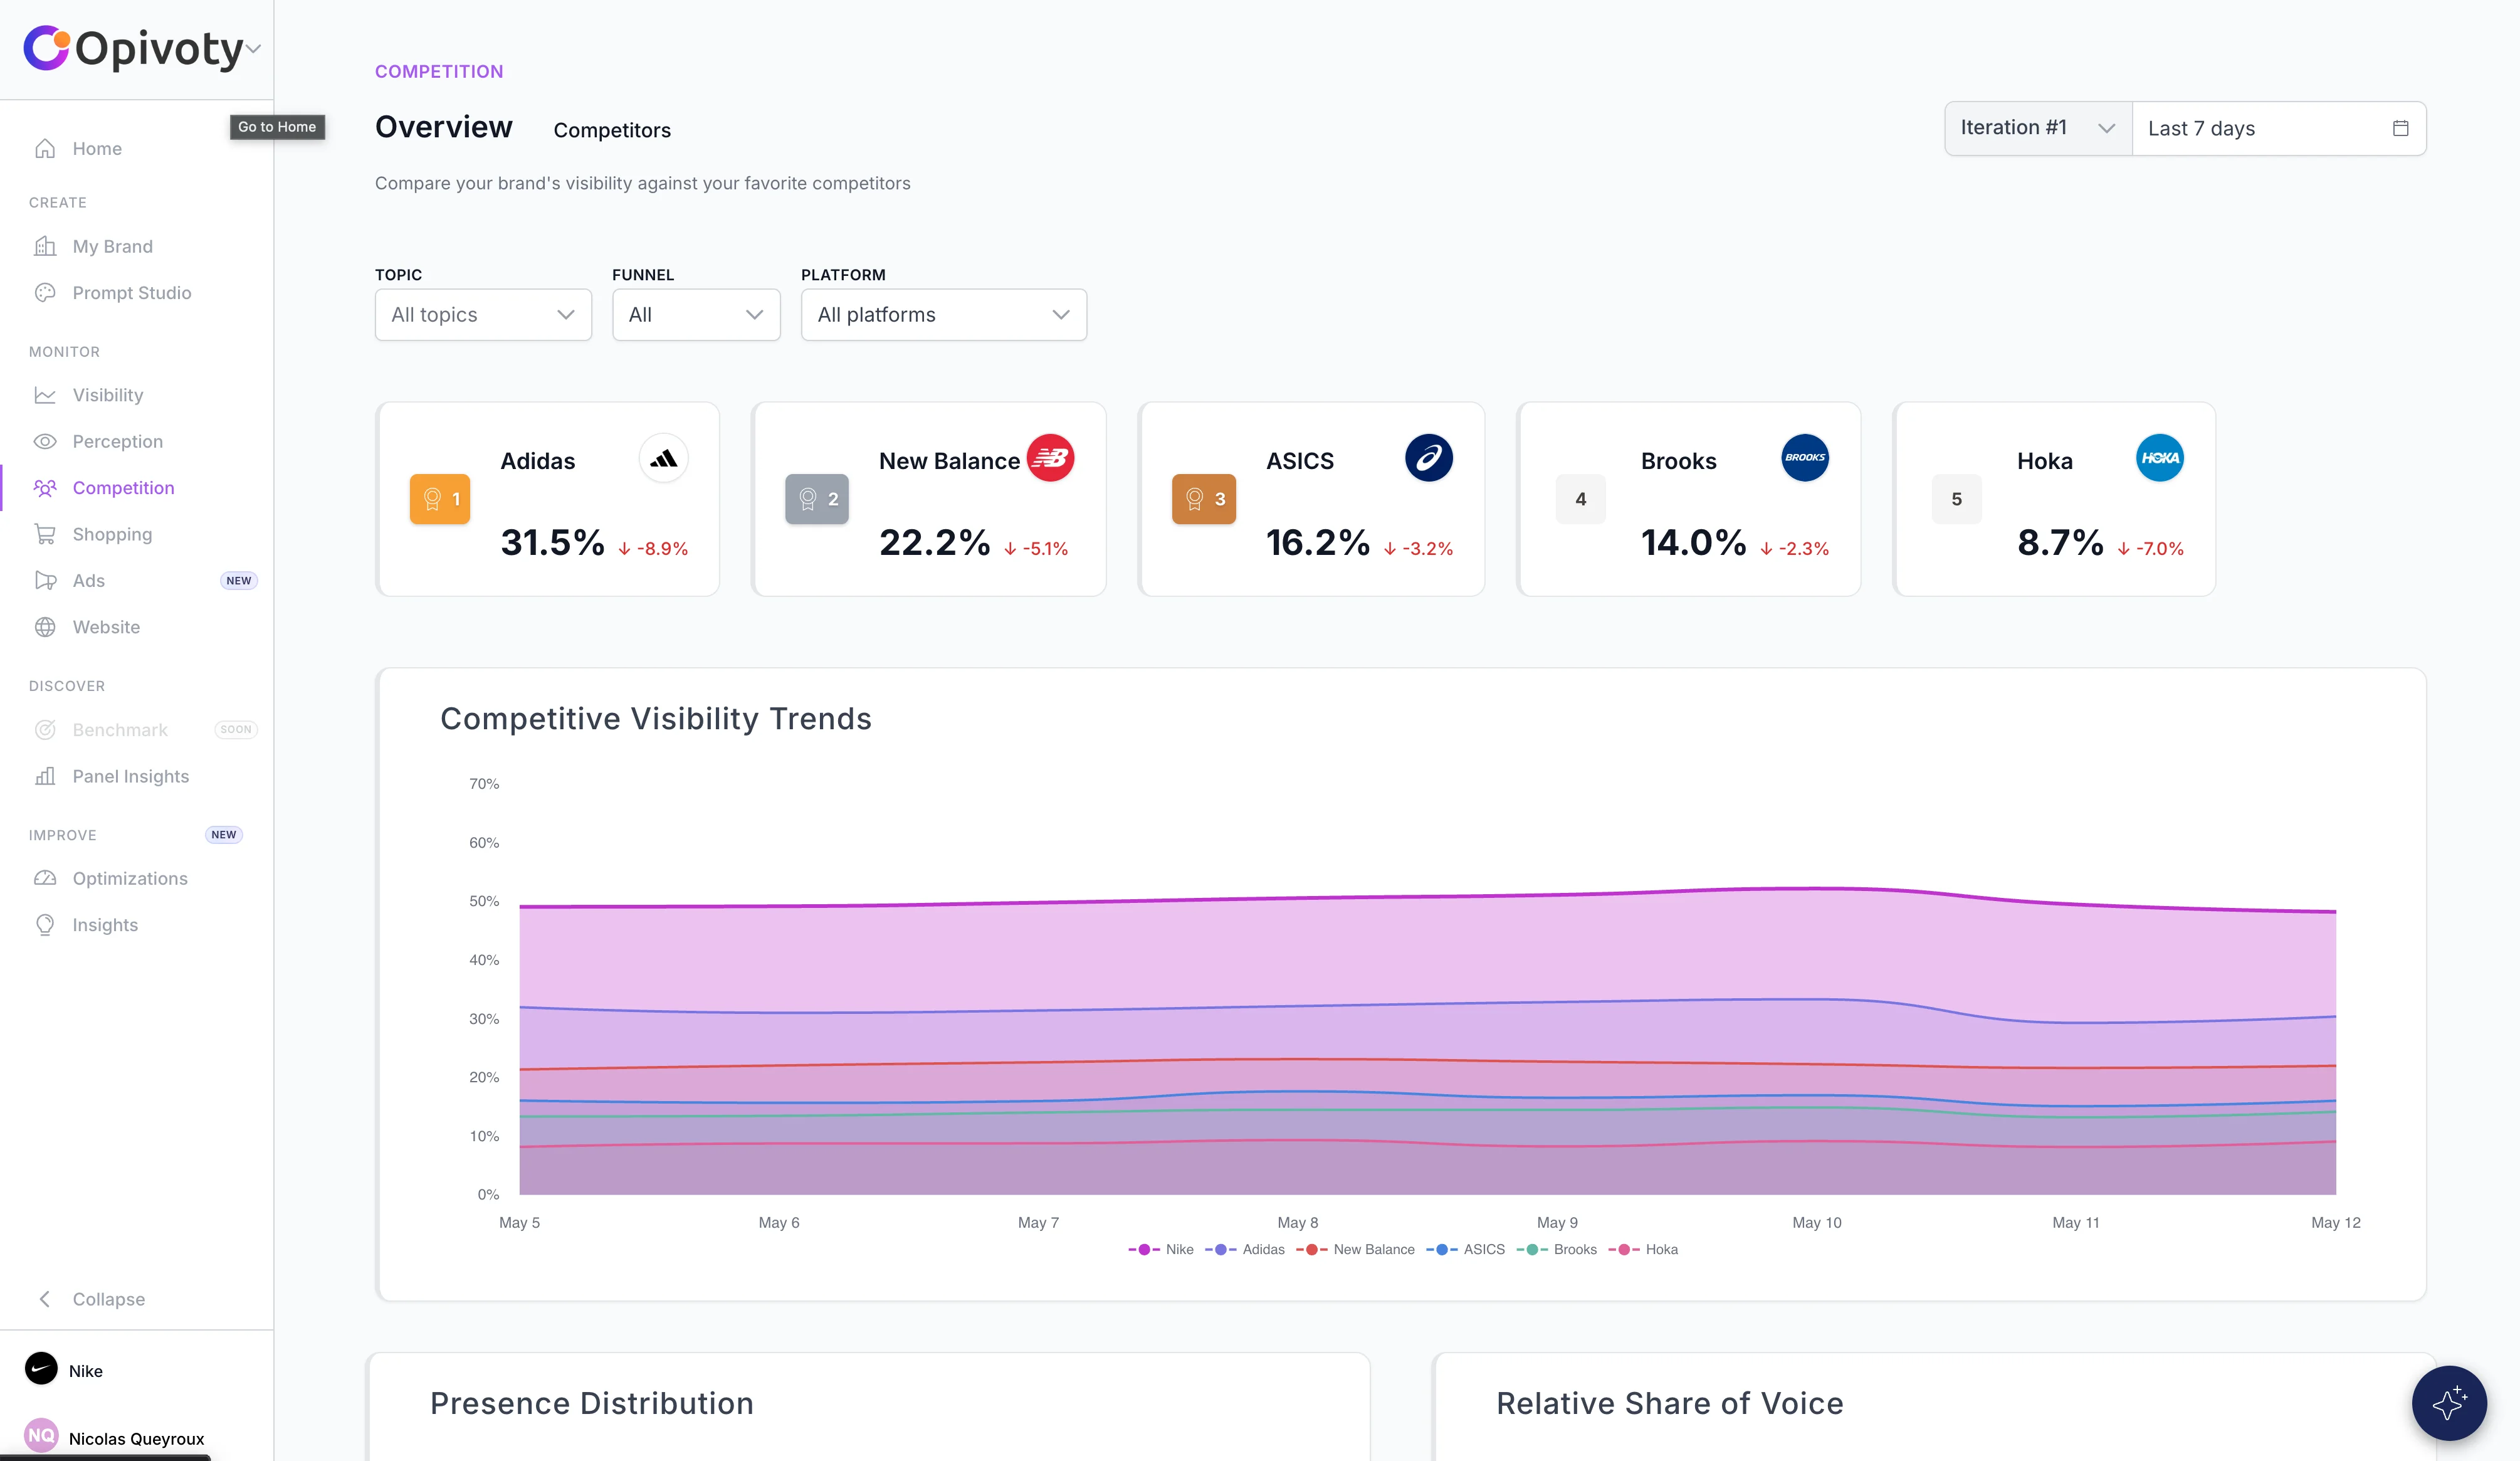Click the gold rank 1 medal badge
This screenshot has height=1461, width=2520.
440,499
